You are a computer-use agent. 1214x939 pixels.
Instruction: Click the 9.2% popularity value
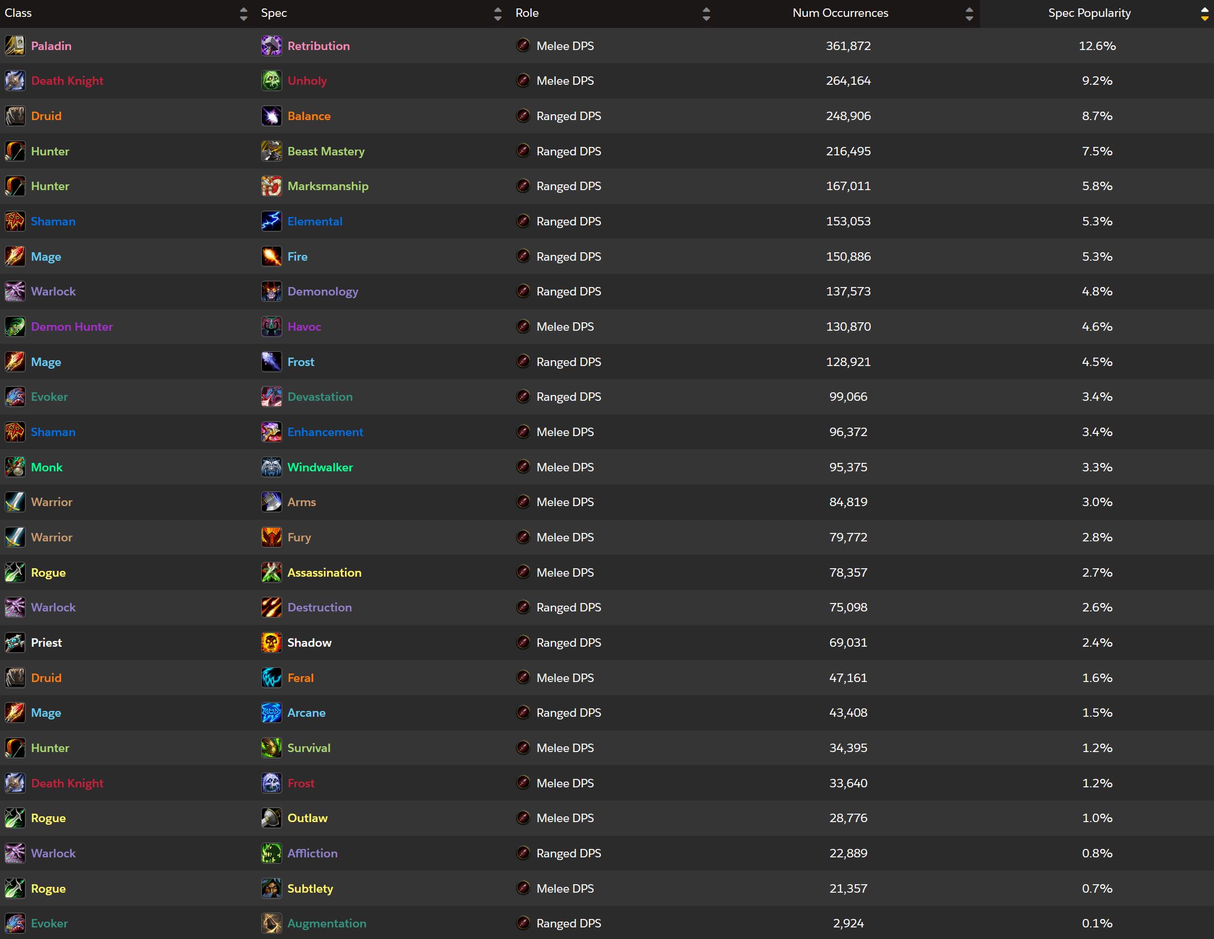[x=1097, y=81]
